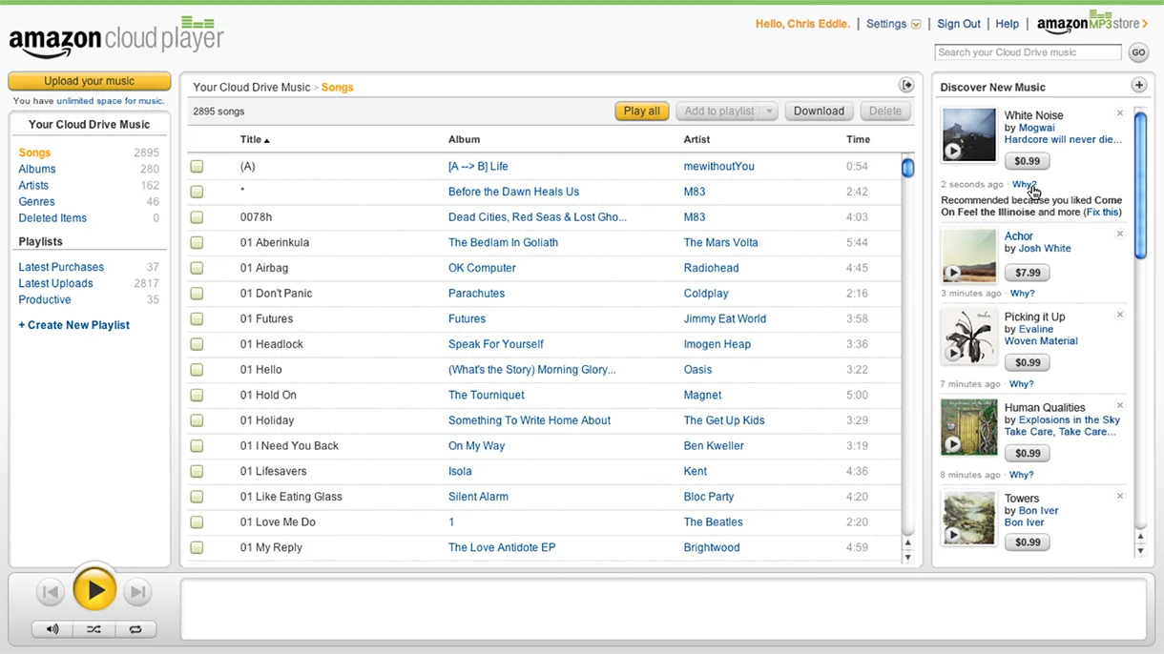Toggle repeat mode in the player
The height and width of the screenshot is (654, 1164).
tap(135, 629)
